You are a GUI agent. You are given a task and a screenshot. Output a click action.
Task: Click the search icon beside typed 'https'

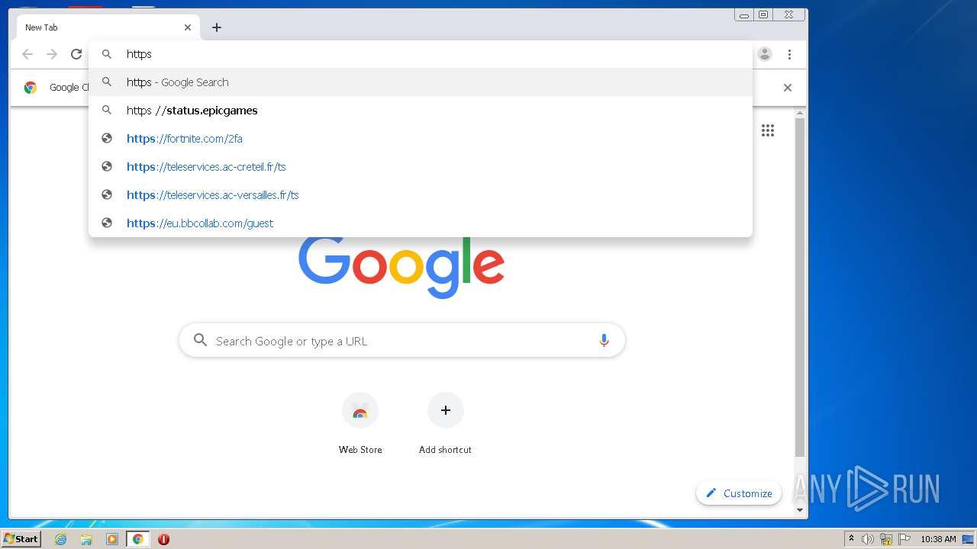click(x=107, y=54)
